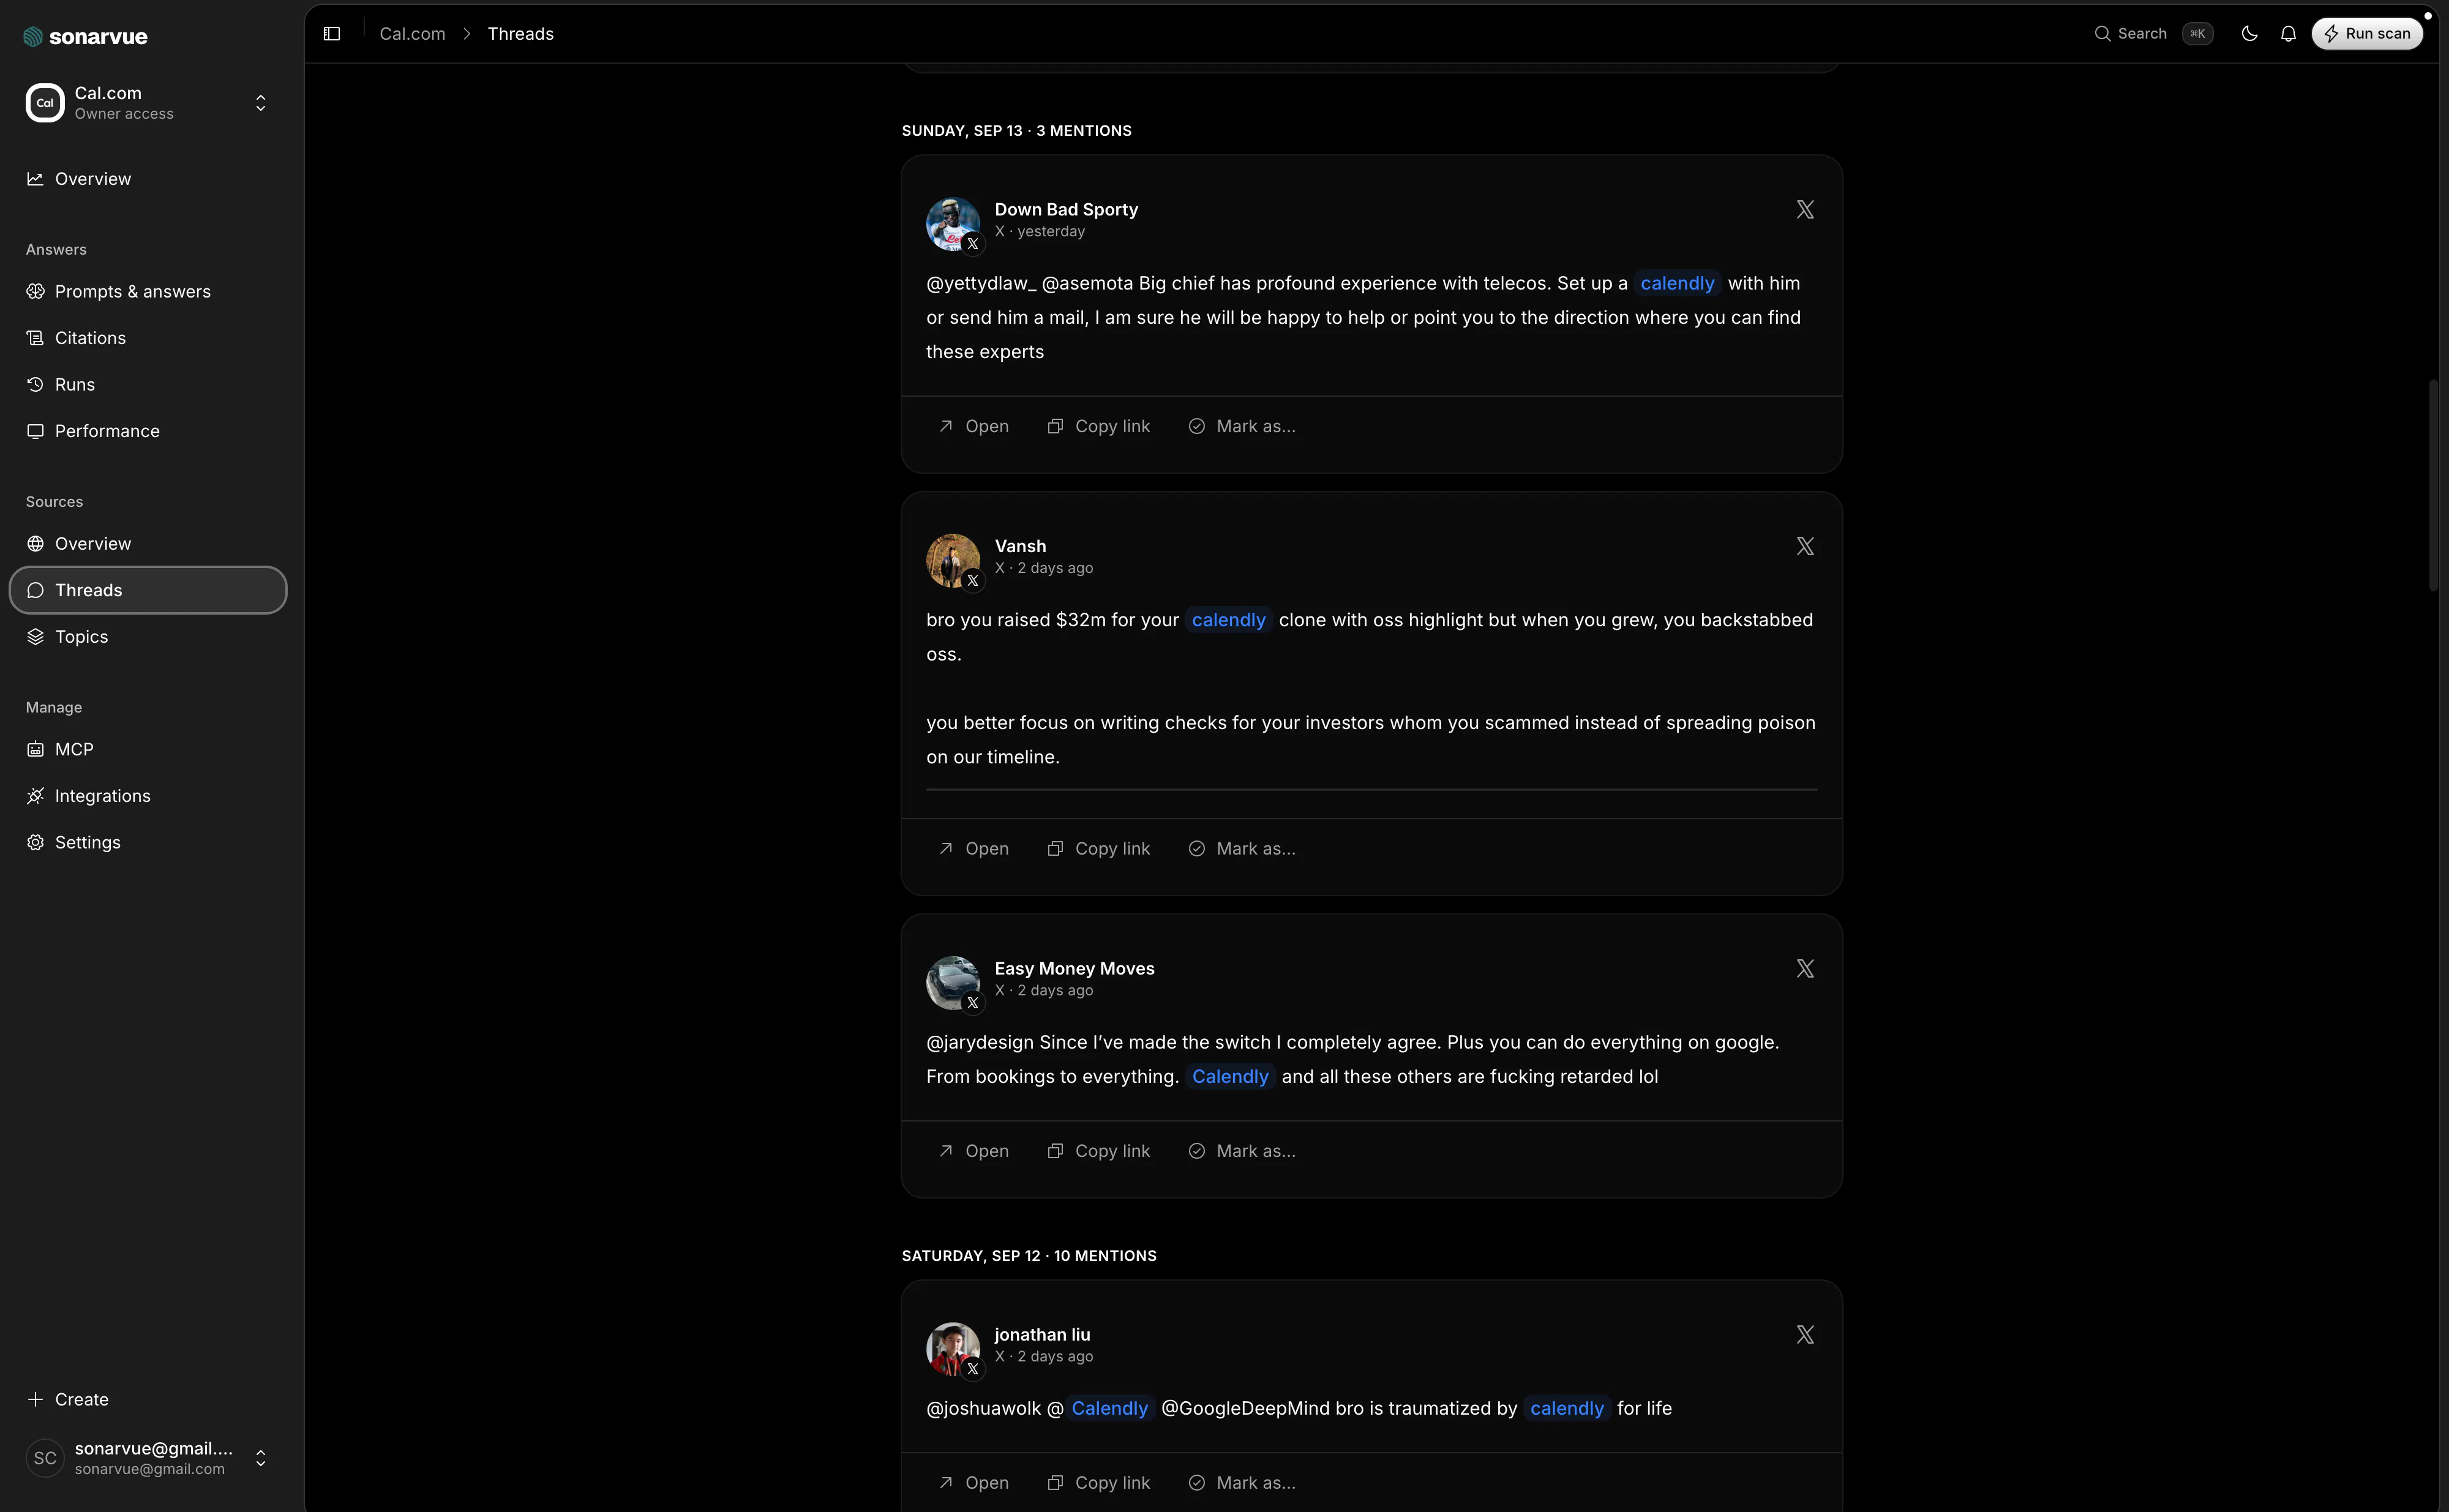
Task: Click the Sunday, Sep 13 date header
Action: coord(1016,131)
